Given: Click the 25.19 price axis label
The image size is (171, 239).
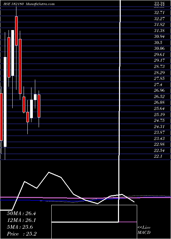Looking at the screenshot, I should point(159,114).
